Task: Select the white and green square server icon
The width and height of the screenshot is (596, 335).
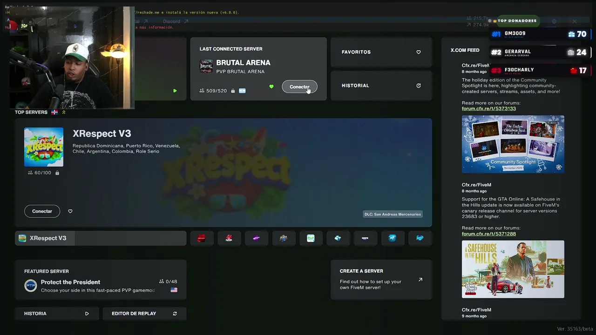Action: [x=311, y=238]
